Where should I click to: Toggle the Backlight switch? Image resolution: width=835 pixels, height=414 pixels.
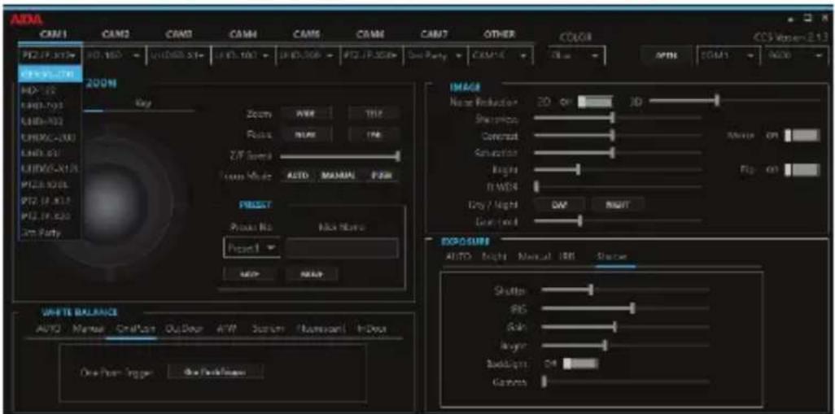point(581,364)
